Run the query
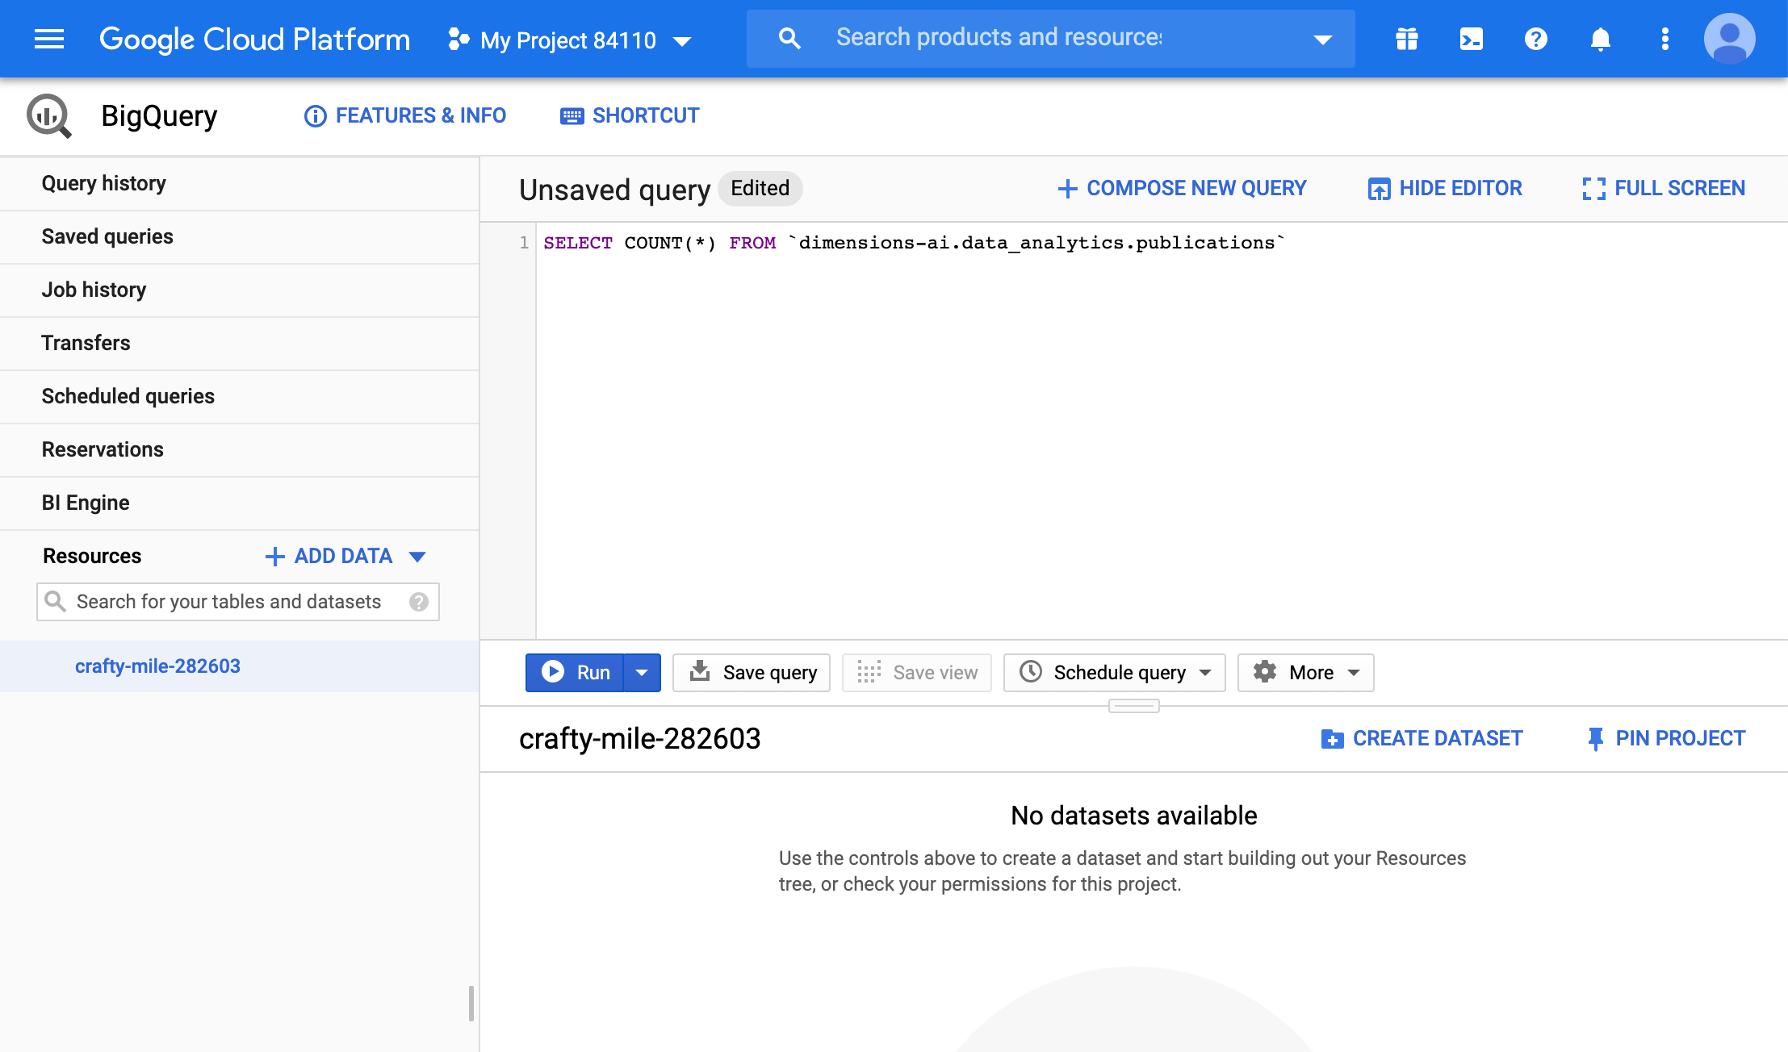The width and height of the screenshot is (1788, 1052). tap(575, 673)
